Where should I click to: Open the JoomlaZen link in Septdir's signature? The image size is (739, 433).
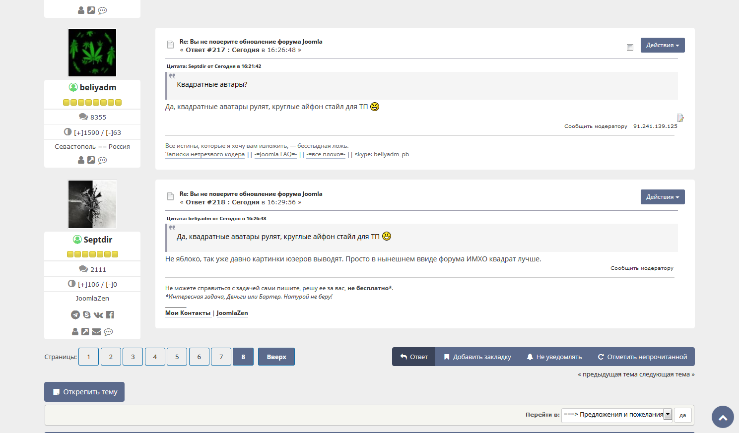(x=232, y=313)
